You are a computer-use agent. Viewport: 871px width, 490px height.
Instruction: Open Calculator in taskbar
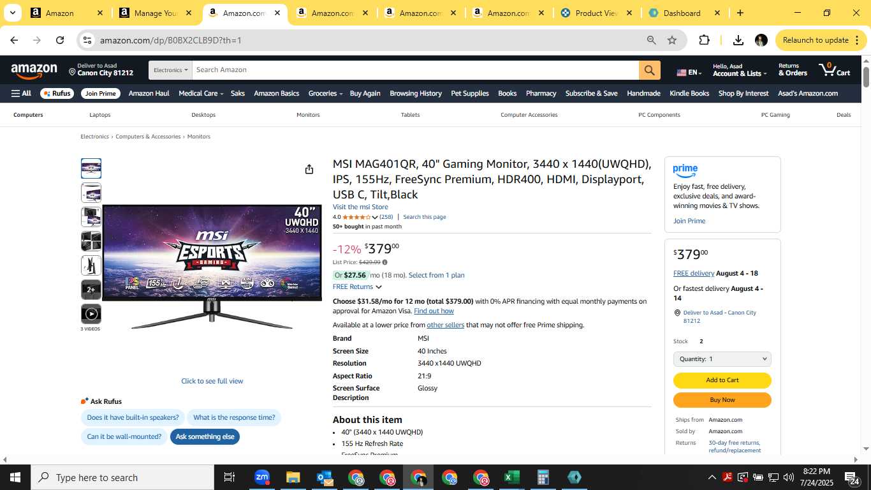tap(543, 477)
